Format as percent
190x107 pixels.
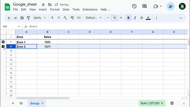tap(59, 18)
